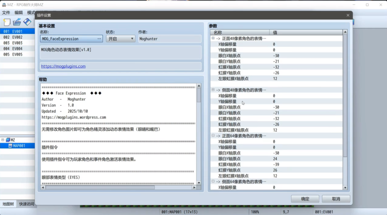
Task: Open the https://mogplugins.com link
Action: [x=63, y=66]
